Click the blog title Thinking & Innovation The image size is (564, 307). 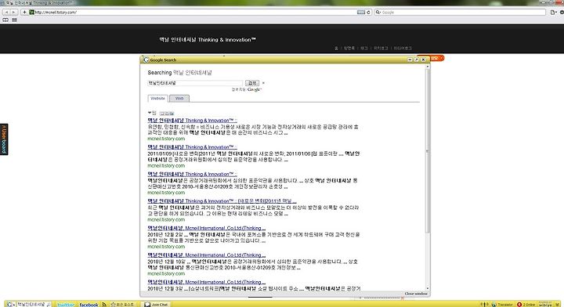click(208, 39)
